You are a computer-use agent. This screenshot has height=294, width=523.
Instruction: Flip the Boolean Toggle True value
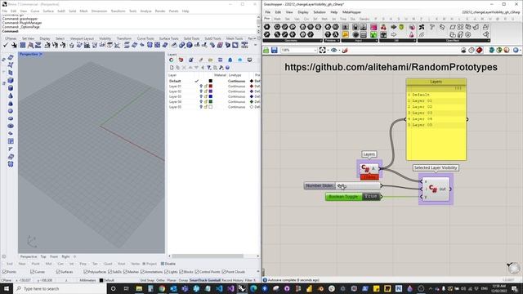coord(371,197)
